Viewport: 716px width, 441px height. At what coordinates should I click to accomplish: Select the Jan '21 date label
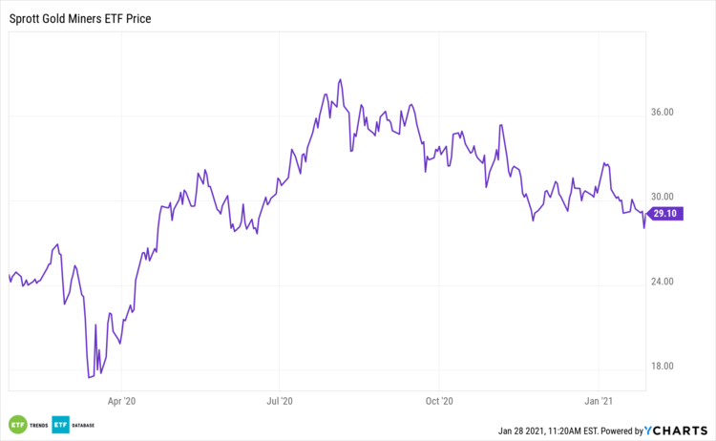pyautogui.click(x=599, y=402)
